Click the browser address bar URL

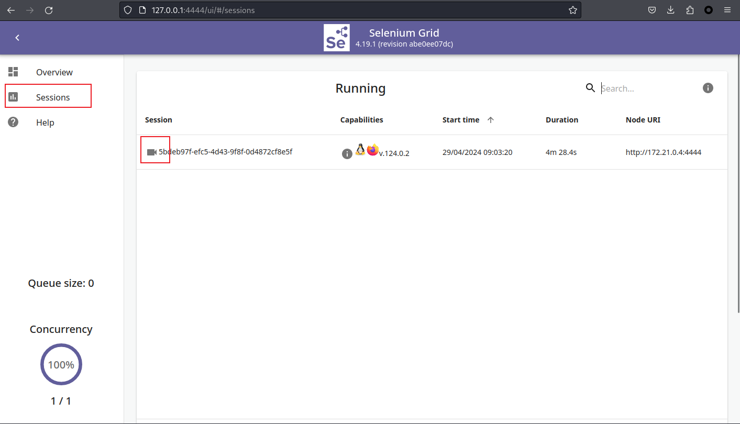coord(203,10)
